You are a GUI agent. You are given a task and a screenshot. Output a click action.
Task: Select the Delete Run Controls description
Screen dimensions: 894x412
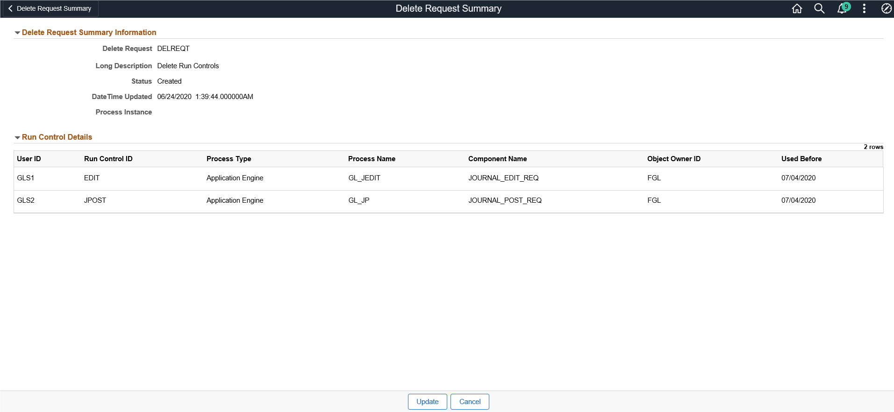188,66
